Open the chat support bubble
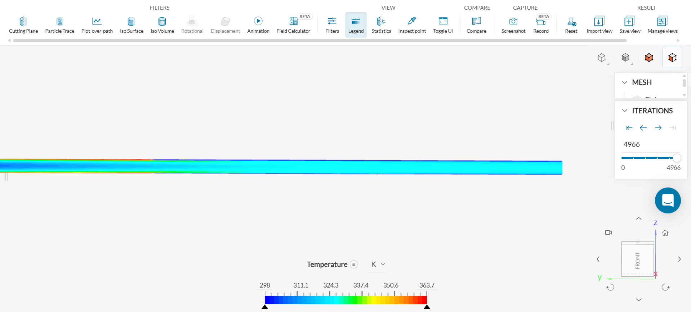Viewport: 691px width, 312px height. click(668, 200)
